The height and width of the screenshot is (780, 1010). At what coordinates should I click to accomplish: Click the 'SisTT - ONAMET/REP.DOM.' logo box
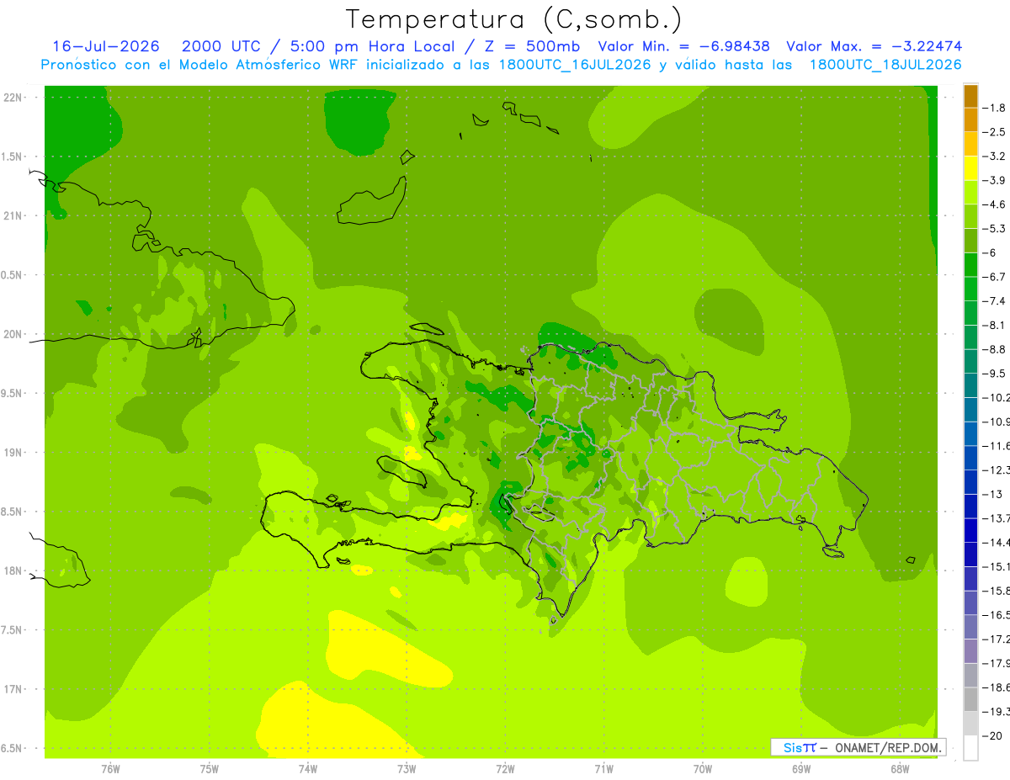coord(858,747)
